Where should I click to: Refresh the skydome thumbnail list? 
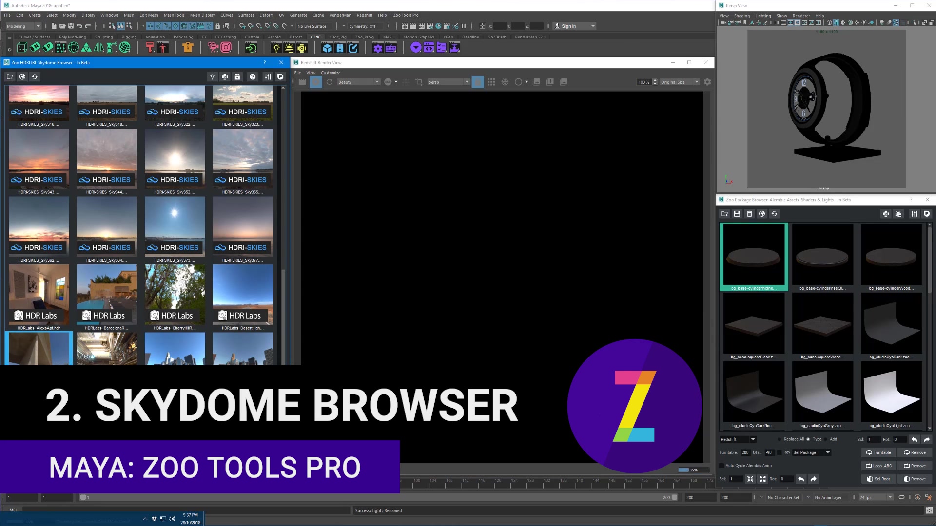click(x=35, y=76)
